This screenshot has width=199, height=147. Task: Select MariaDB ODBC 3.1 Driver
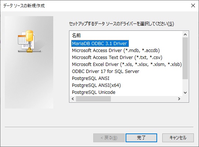tap(100, 44)
